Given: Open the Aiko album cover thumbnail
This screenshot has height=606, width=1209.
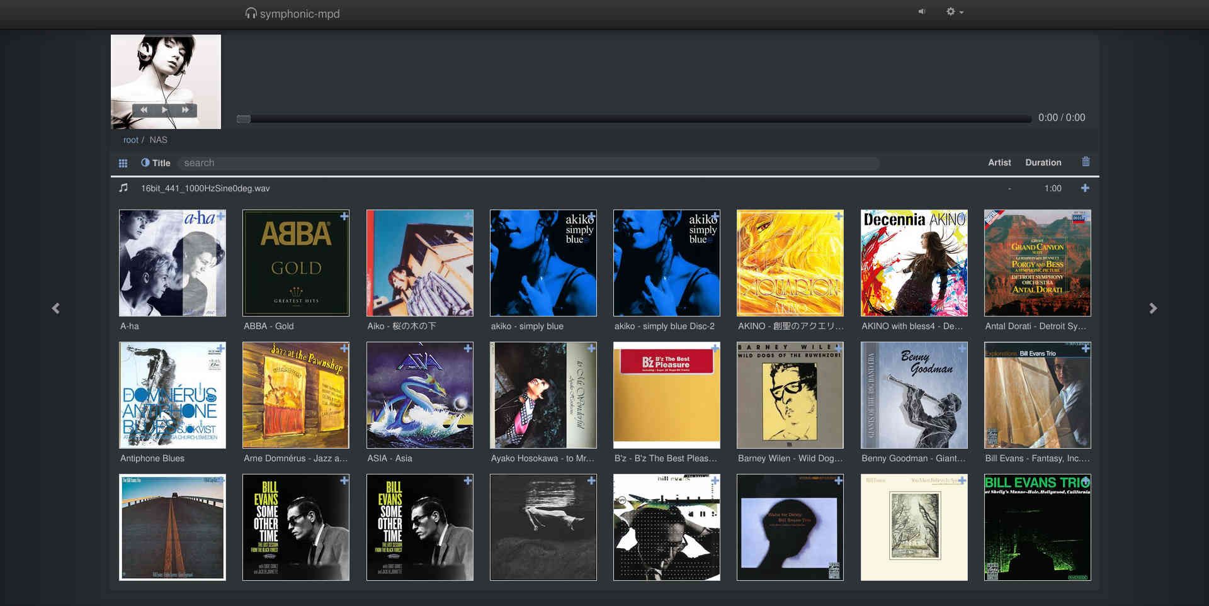Looking at the screenshot, I should coord(419,263).
